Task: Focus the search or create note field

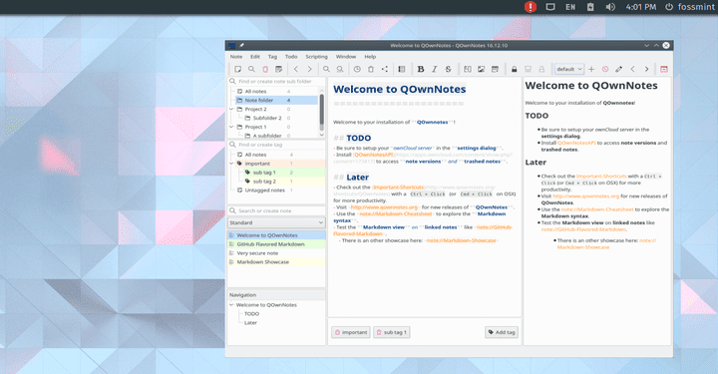Action: [276, 211]
